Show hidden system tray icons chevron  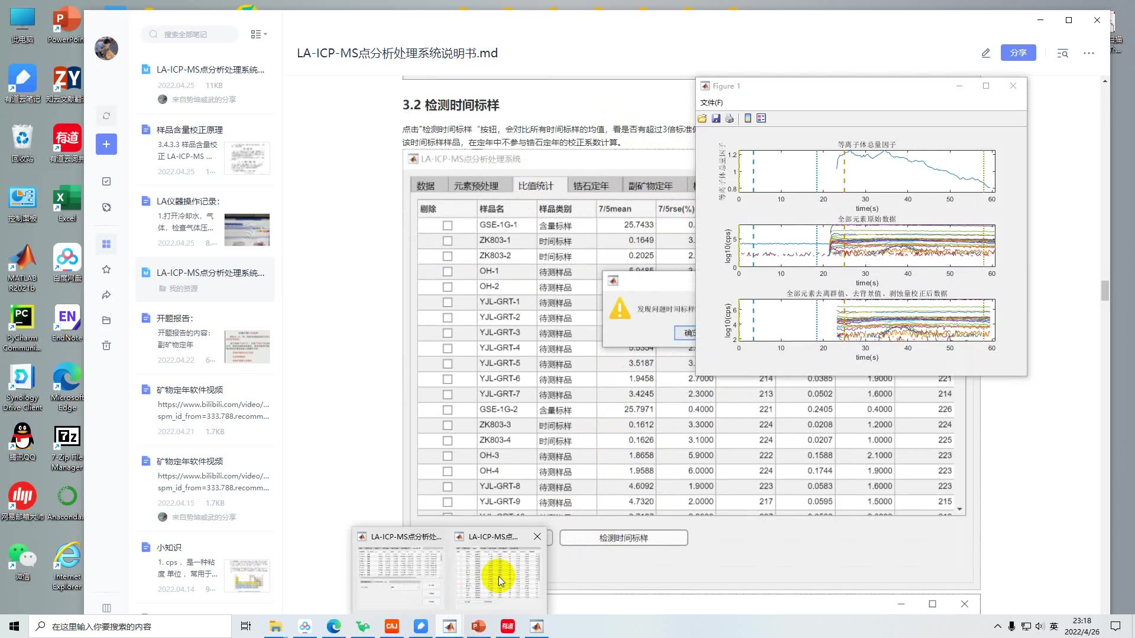(998, 626)
